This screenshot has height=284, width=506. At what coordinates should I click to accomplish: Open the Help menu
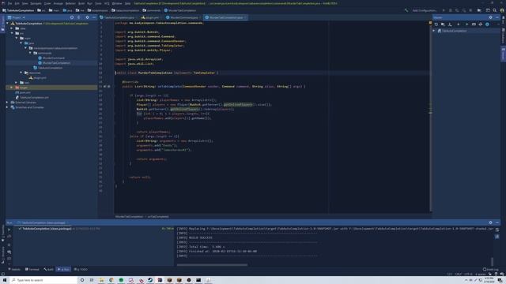click(128, 3)
